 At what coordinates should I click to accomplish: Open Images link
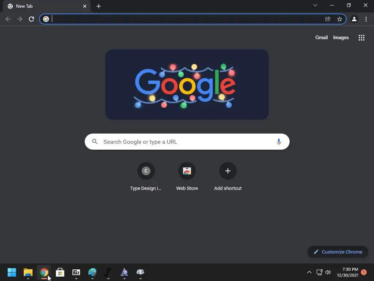341,38
